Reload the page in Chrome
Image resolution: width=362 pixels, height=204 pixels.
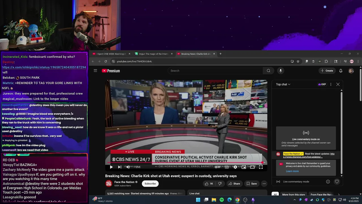[106, 61]
